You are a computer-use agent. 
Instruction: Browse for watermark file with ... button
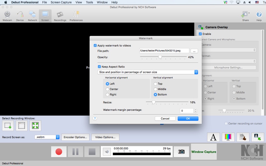pos(194,51)
